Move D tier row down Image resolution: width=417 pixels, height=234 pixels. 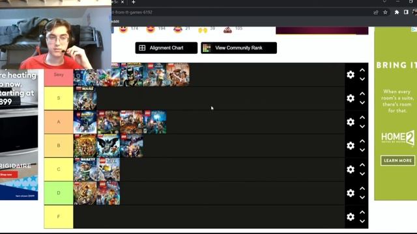point(362,198)
